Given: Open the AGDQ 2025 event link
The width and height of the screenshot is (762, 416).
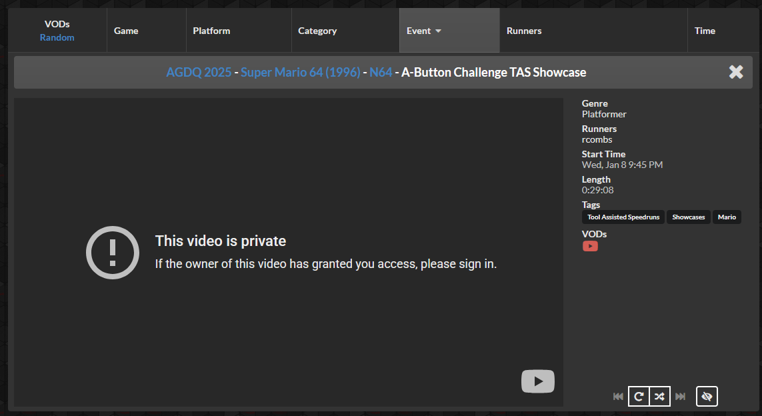Looking at the screenshot, I should click(x=199, y=72).
